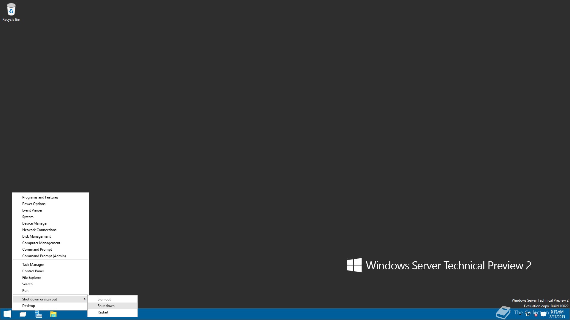Open the Recycle Bin desktop icon
This screenshot has height=320, width=570.
11,12
